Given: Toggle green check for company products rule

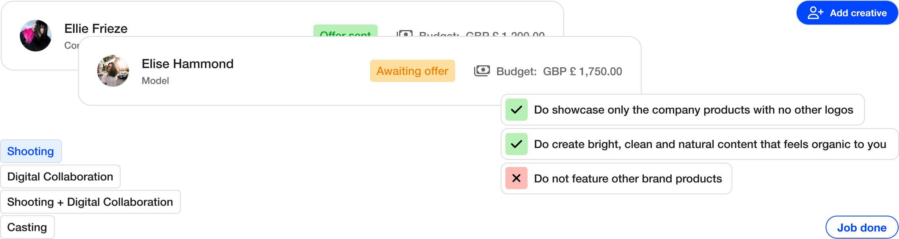Looking at the screenshot, I should point(517,110).
